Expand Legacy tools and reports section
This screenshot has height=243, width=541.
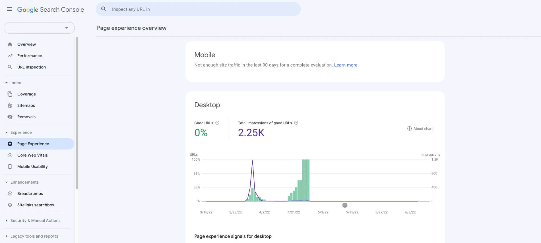click(x=7, y=236)
